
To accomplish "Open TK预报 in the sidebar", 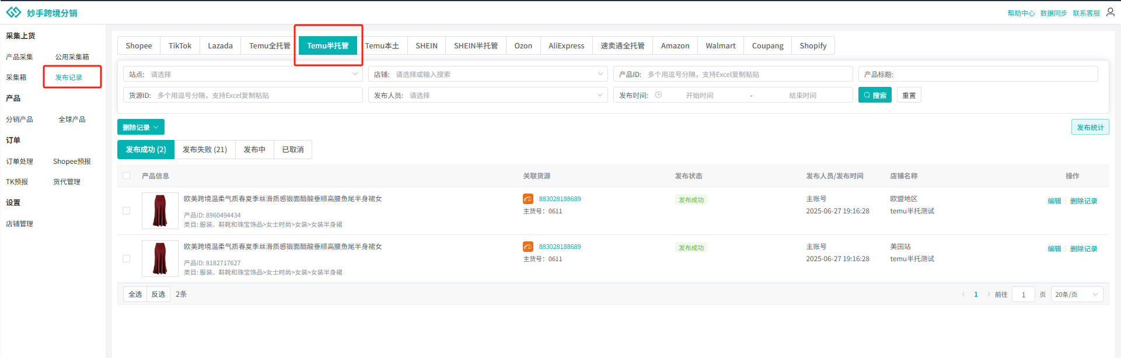I will [x=17, y=181].
